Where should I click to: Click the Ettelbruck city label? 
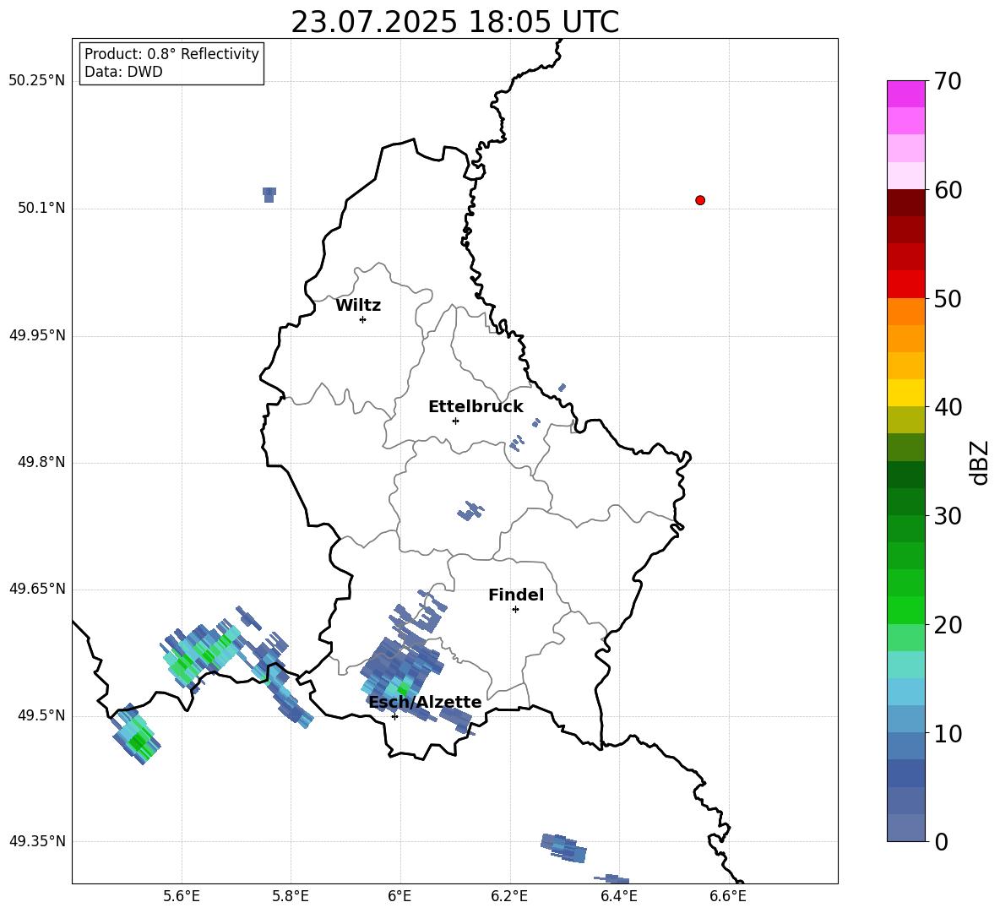476,407
